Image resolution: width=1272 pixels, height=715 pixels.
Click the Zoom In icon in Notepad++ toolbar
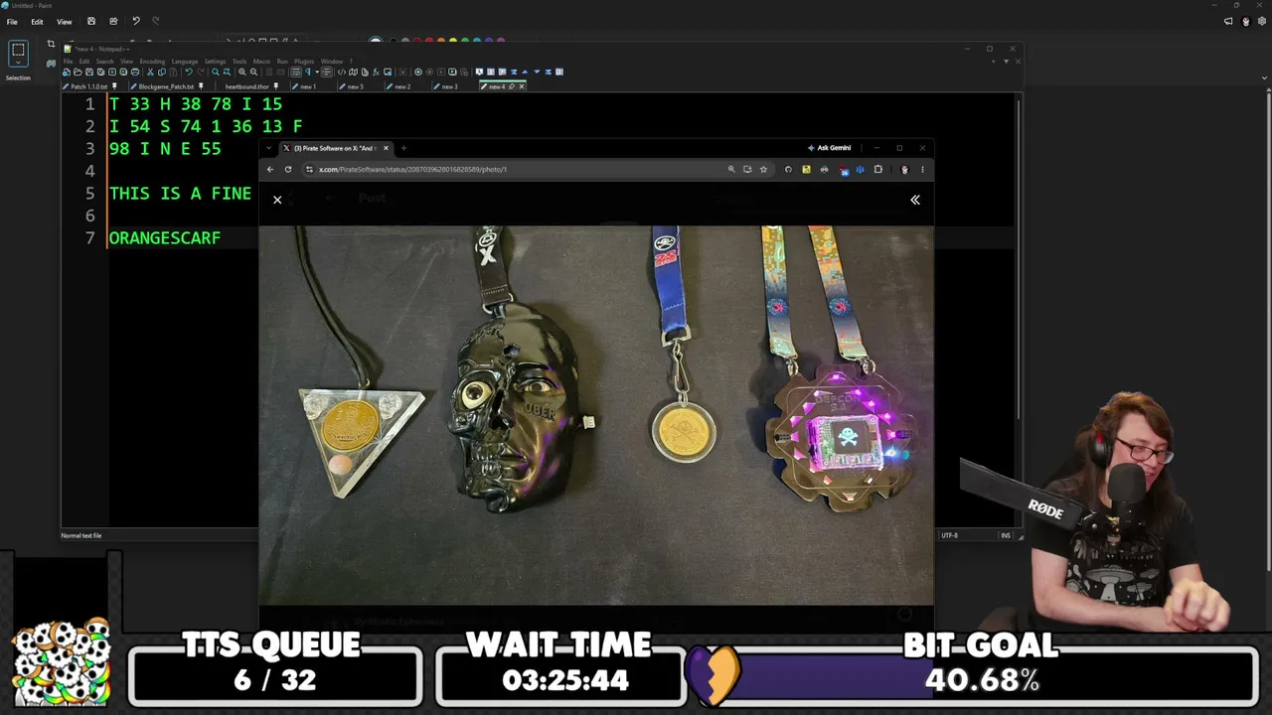(x=242, y=72)
